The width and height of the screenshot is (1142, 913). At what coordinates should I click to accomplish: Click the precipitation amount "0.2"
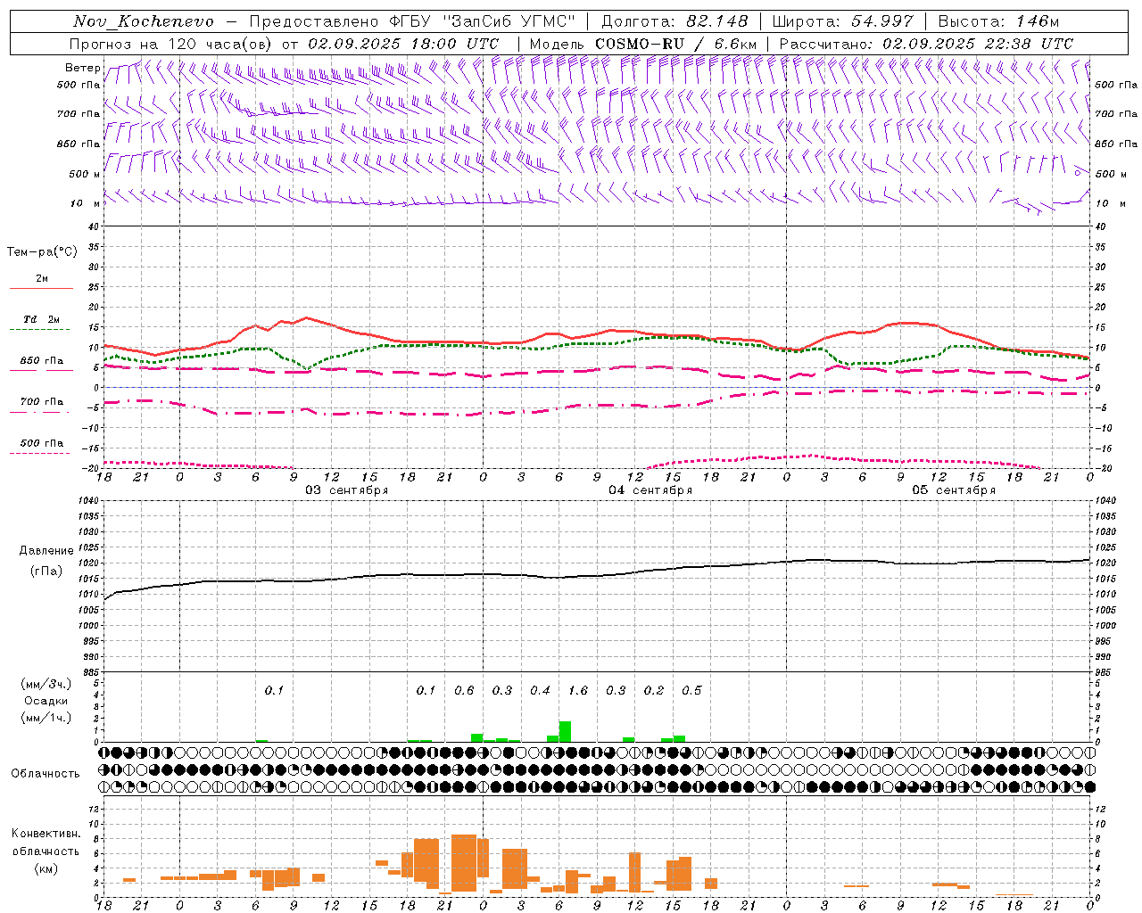pyautogui.click(x=654, y=690)
